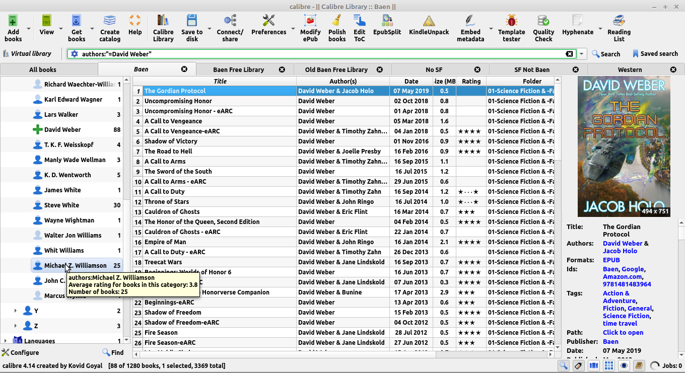Close the Baen virtual library tab
This screenshot has height=373, width=685.
184,69
